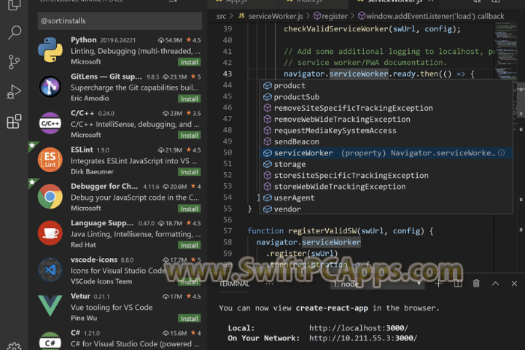Image resolution: width=525 pixels, height=350 pixels.
Task: Select 'storeWebWideTrackingException' suggestion
Action: pos(386,187)
